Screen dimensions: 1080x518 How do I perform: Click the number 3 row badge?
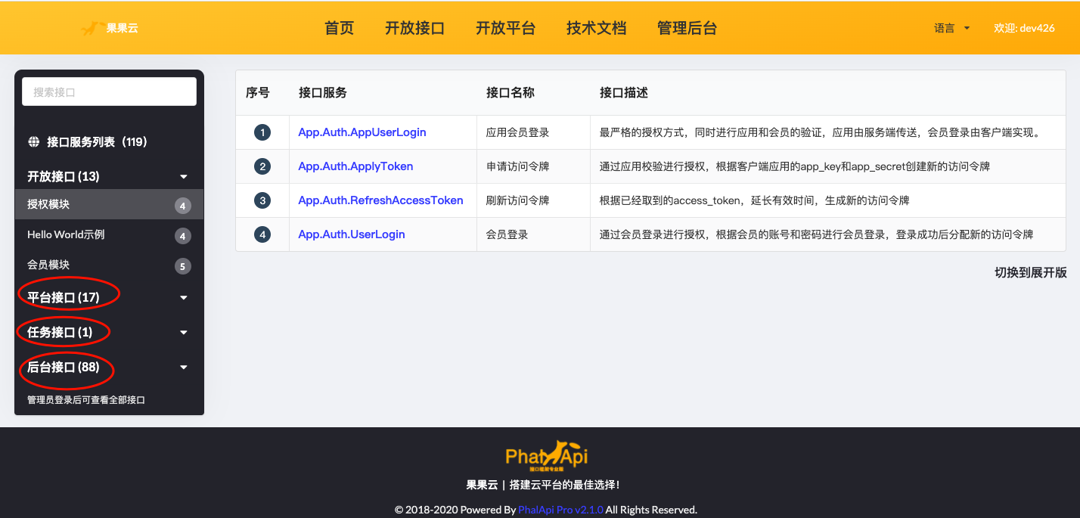click(x=262, y=200)
